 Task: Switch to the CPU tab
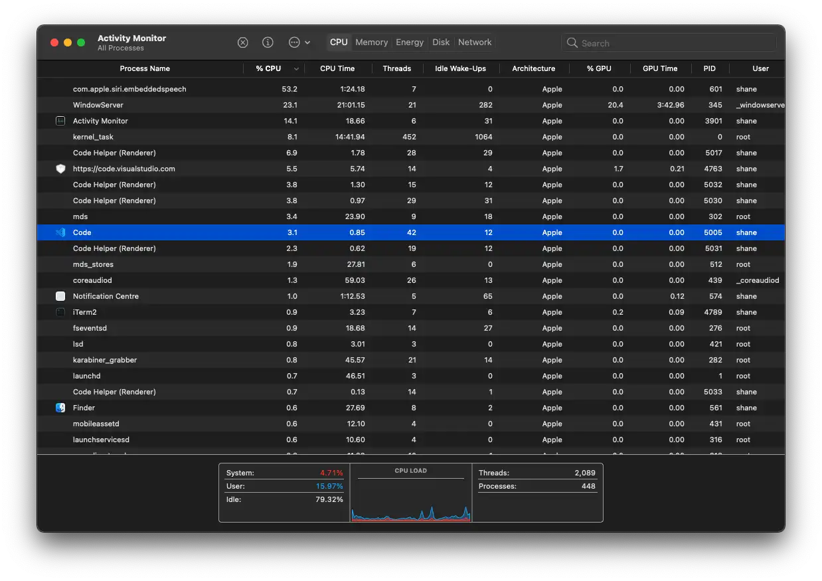click(x=339, y=42)
